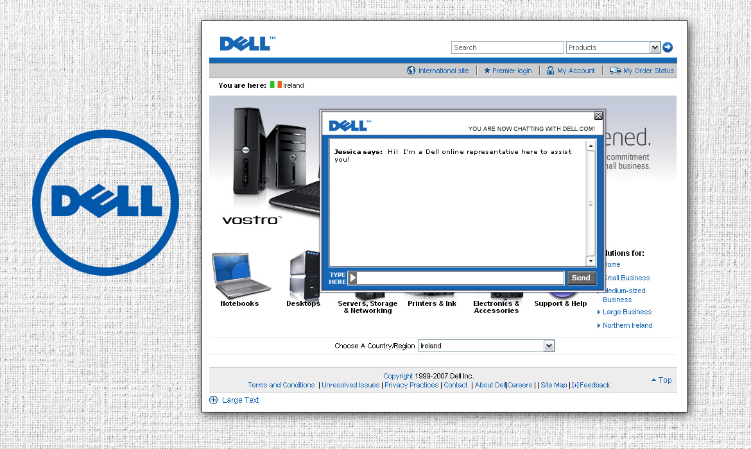The image size is (751, 449).
Task: Click the Top upward arrow icon
Action: 653,380
